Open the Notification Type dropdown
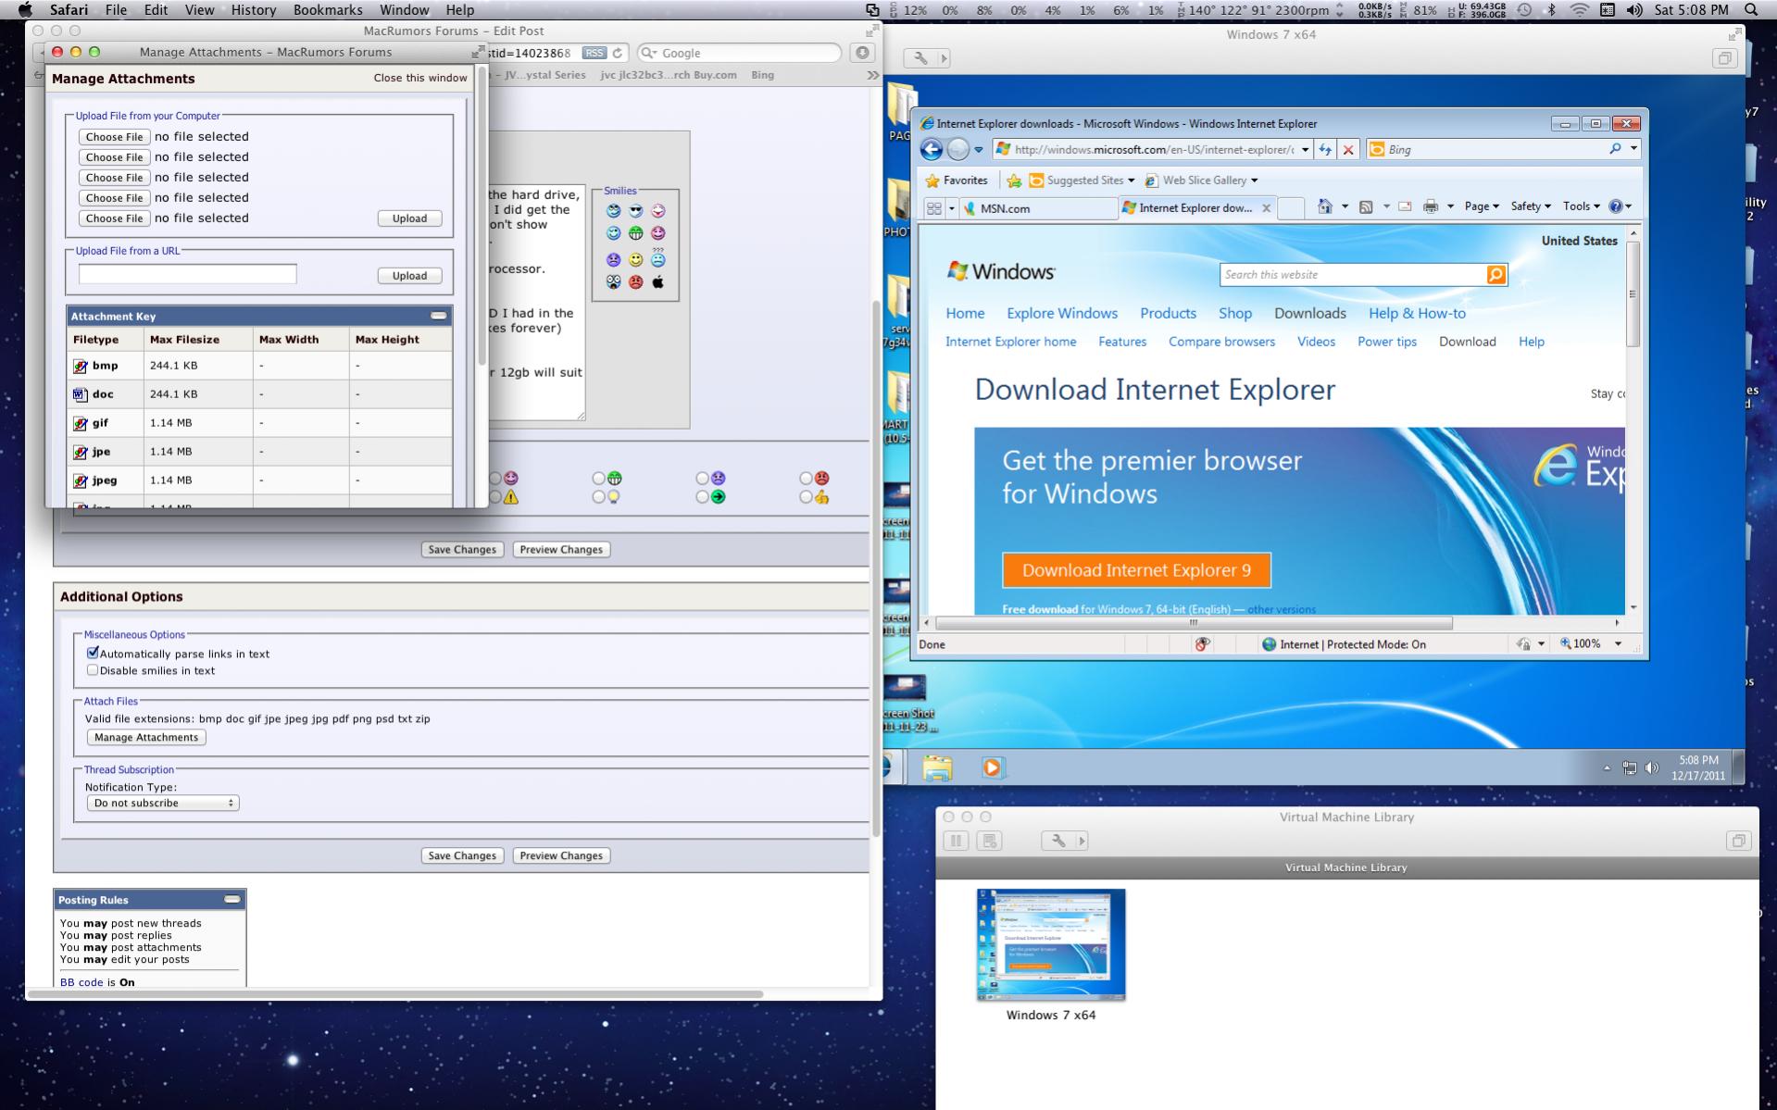1777x1110 pixels. [x=163, y=803]
